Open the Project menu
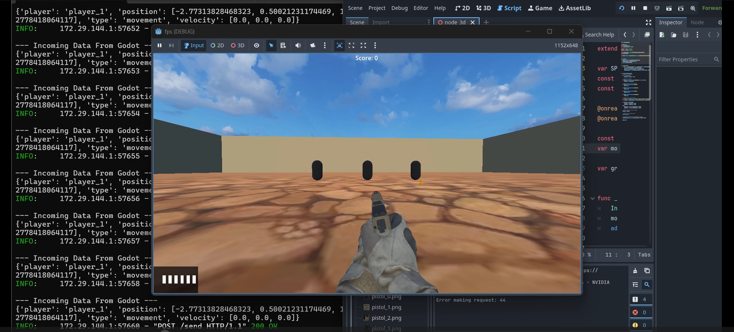The image size is (734, 332). (377, 8)
